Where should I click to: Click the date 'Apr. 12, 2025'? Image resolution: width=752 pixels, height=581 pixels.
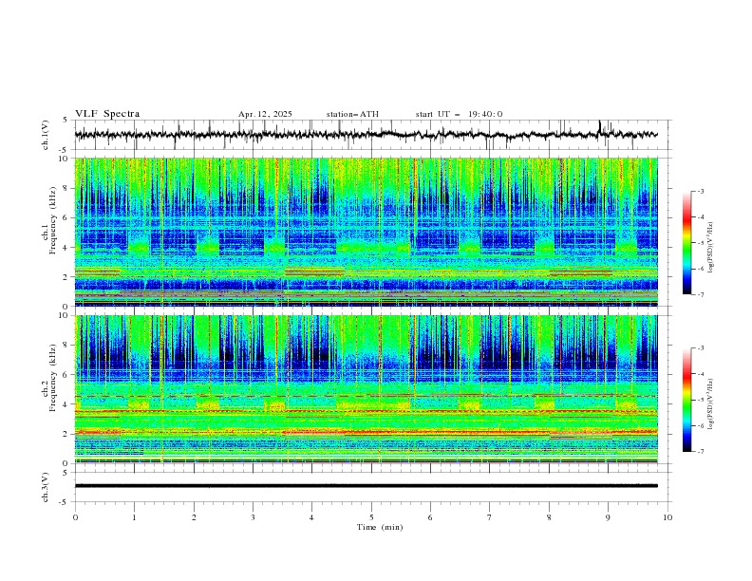pos(265,114)
